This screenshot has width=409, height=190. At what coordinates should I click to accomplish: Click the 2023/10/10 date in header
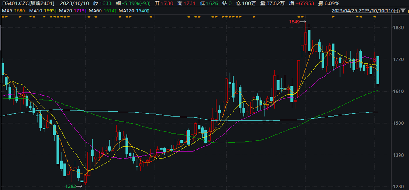point(74,3)
